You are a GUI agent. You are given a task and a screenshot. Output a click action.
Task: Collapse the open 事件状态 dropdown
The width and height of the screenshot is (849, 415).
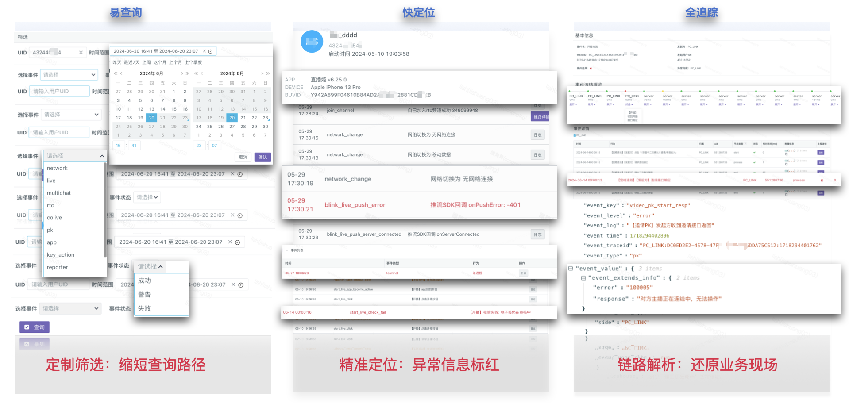[x=160, y=267]
